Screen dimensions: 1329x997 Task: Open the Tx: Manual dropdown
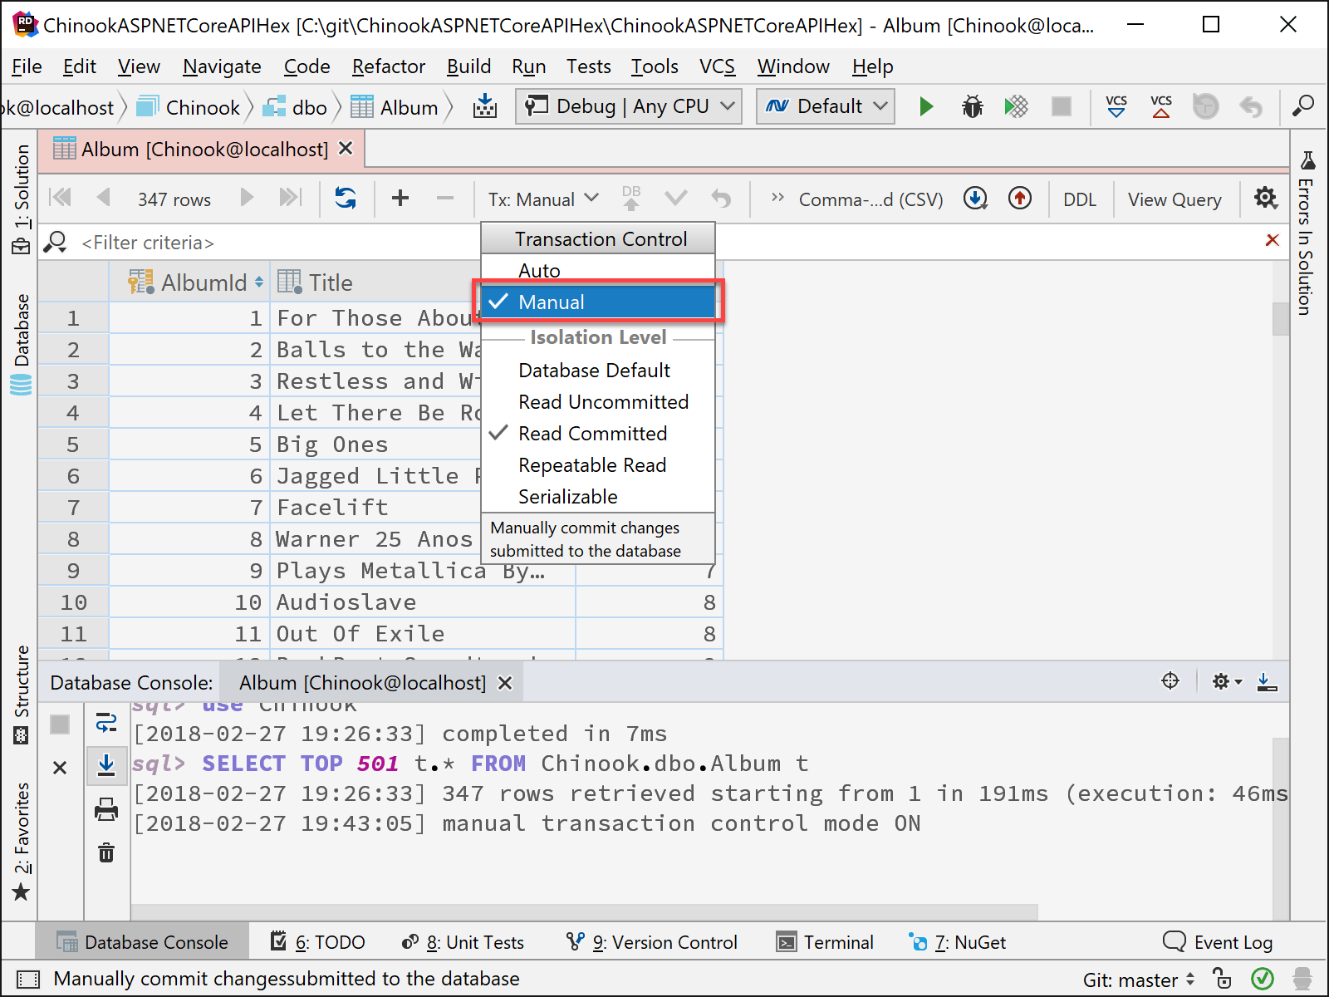(543, 199)
